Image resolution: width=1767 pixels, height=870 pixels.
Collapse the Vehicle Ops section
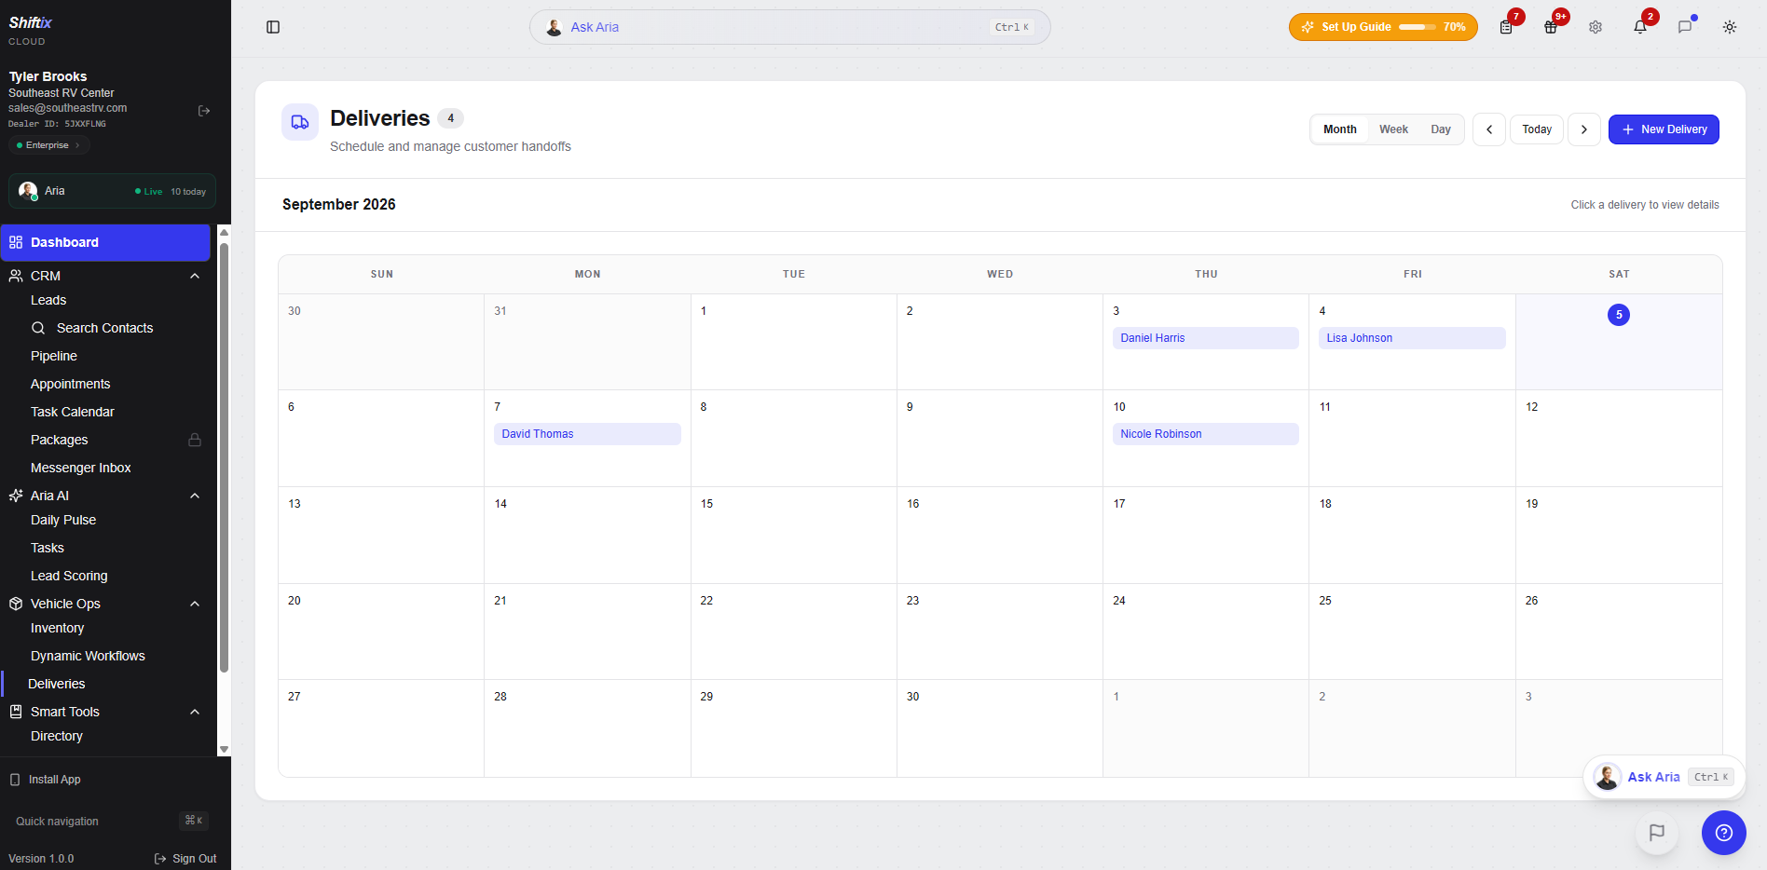[195, 604]
